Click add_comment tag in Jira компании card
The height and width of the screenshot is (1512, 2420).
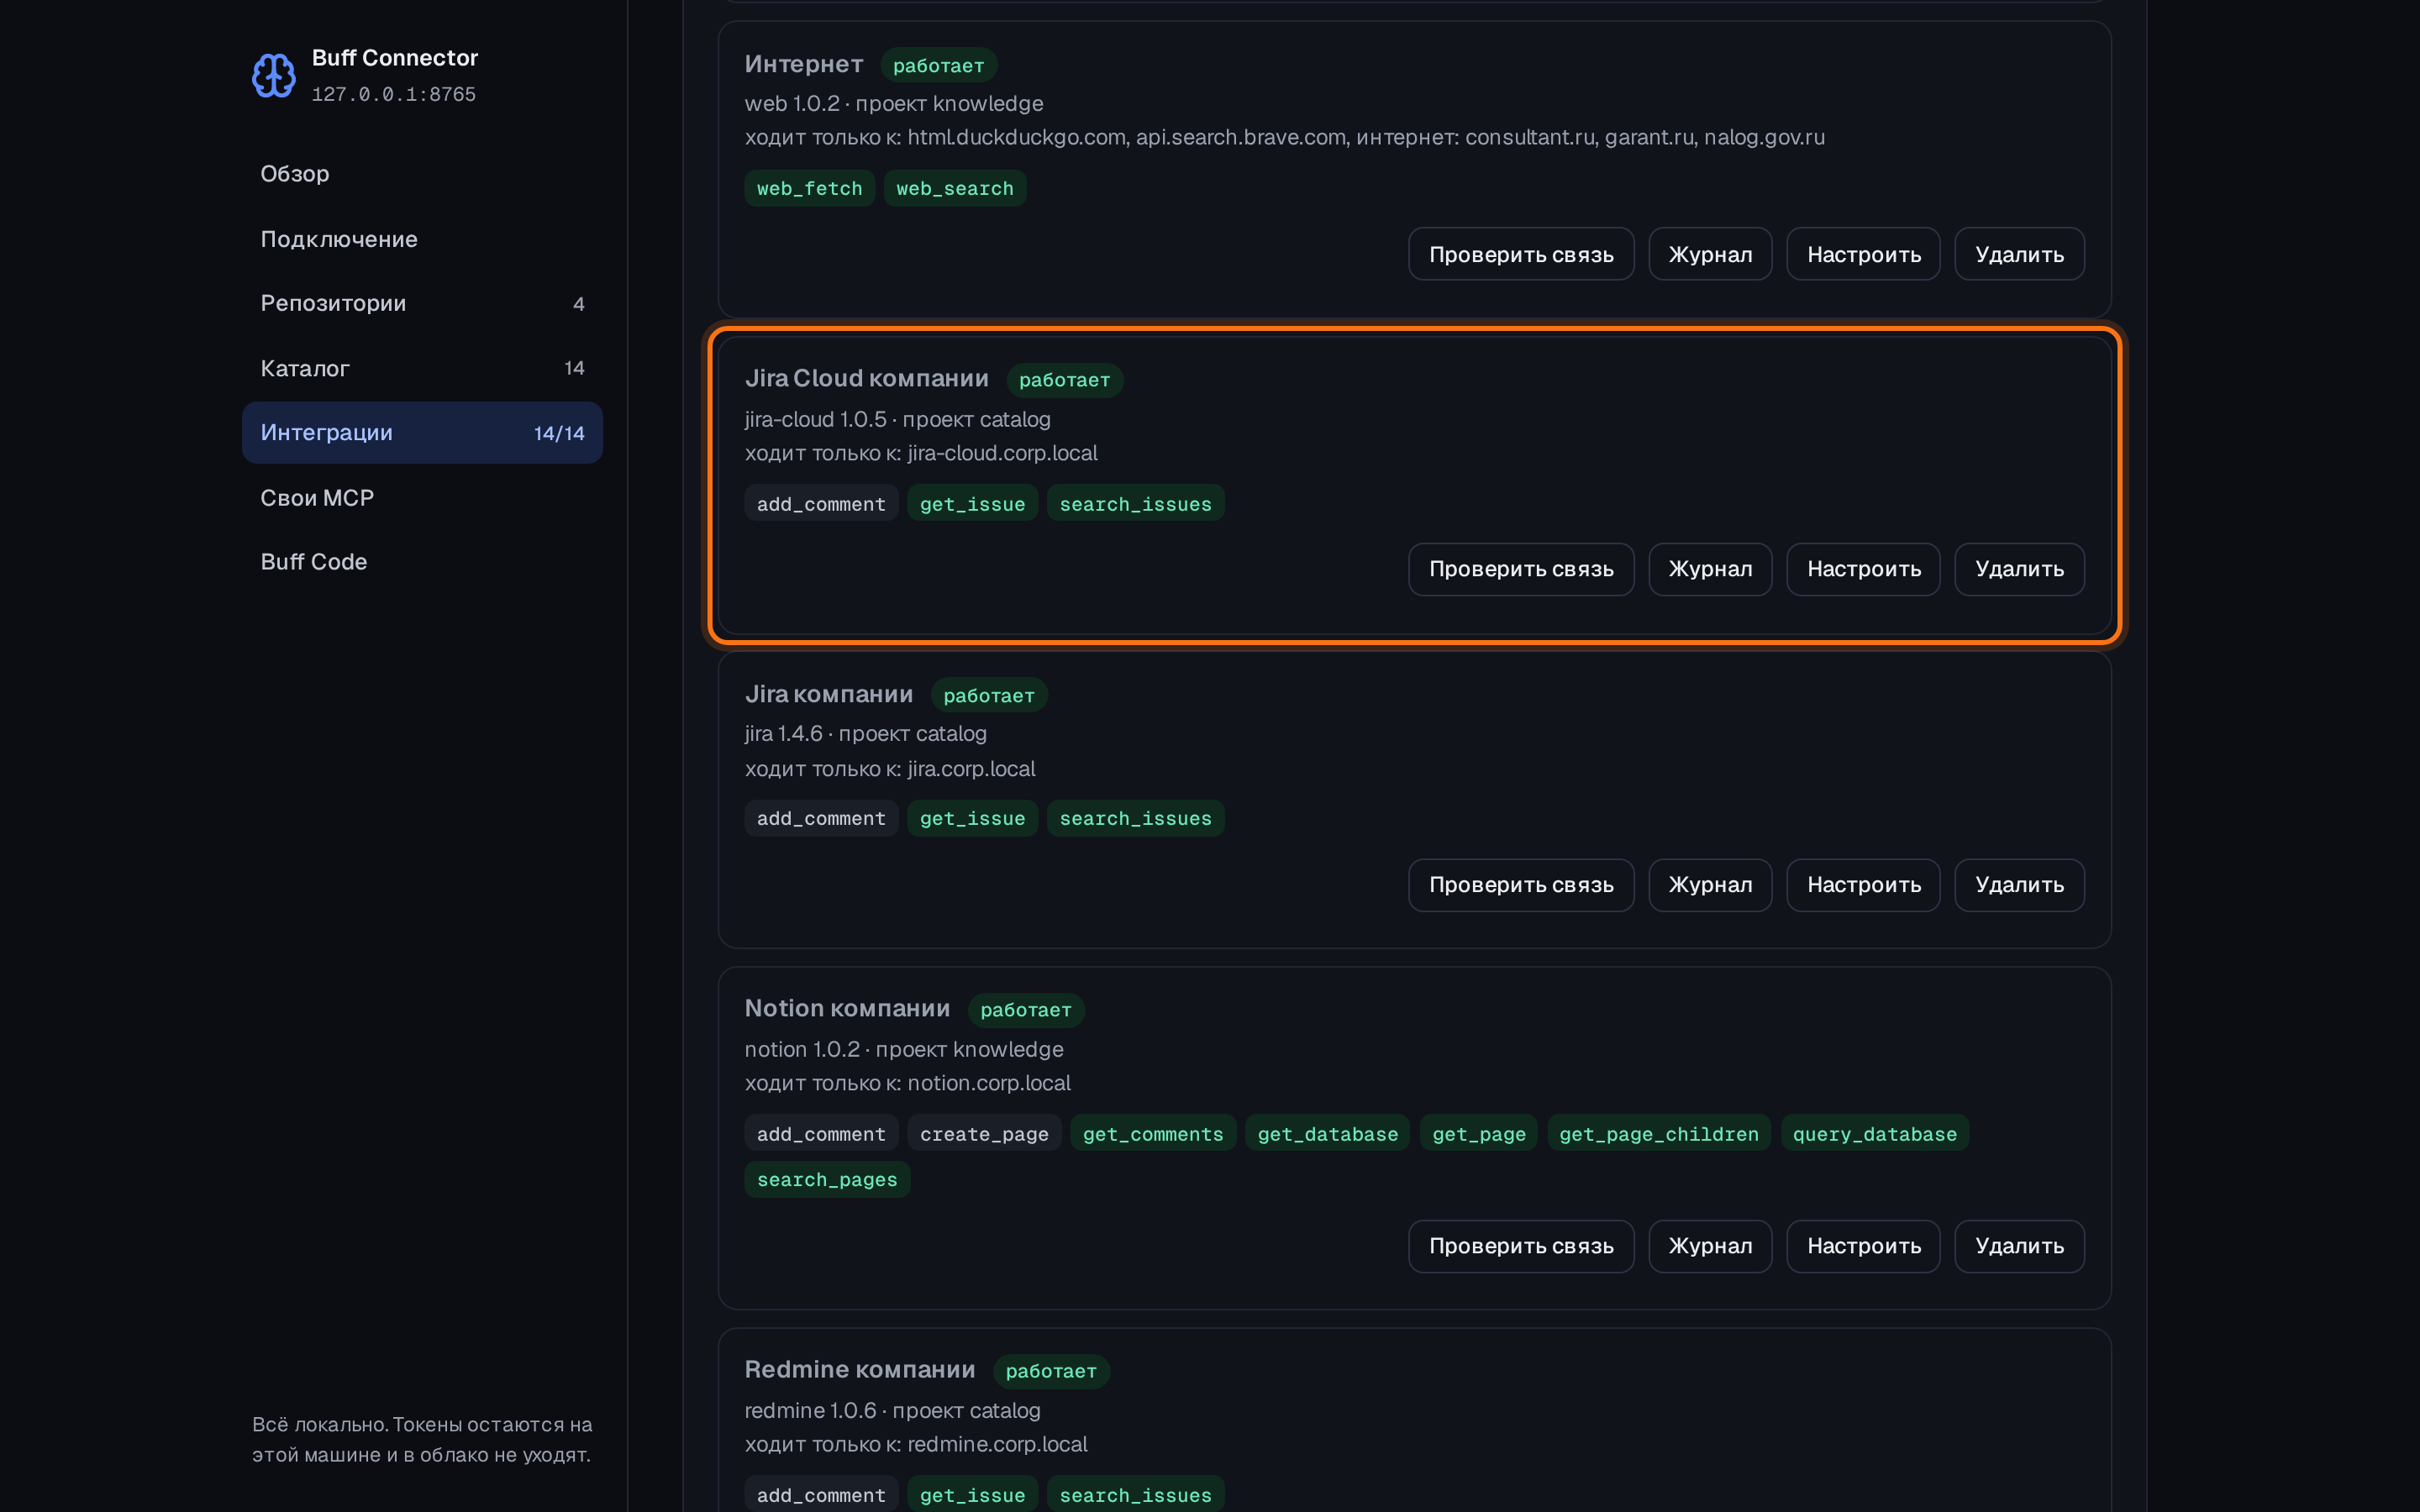tap(821, 818)
